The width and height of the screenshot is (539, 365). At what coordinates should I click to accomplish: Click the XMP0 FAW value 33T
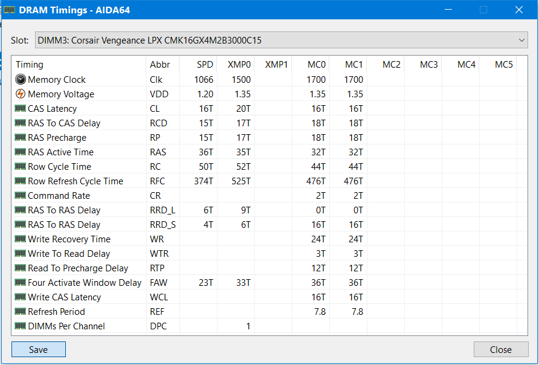coord(244,283)
